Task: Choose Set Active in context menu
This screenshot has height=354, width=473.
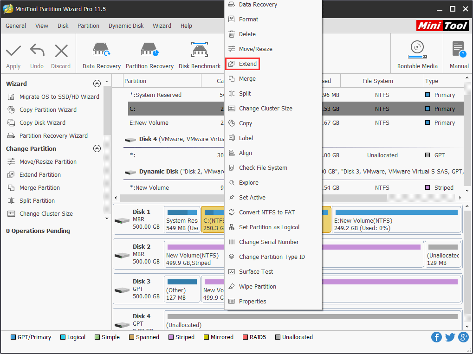Action: click(273, 198)
